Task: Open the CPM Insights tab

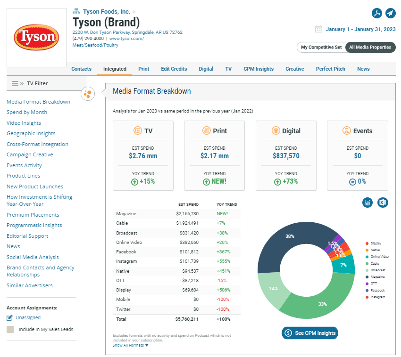Action: tap(259, 69)
